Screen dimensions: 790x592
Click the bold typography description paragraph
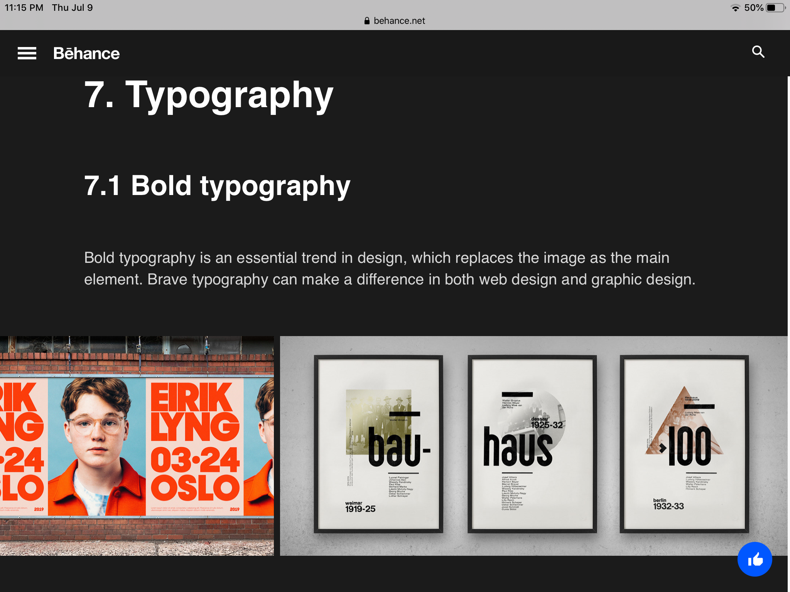point(390,269)
